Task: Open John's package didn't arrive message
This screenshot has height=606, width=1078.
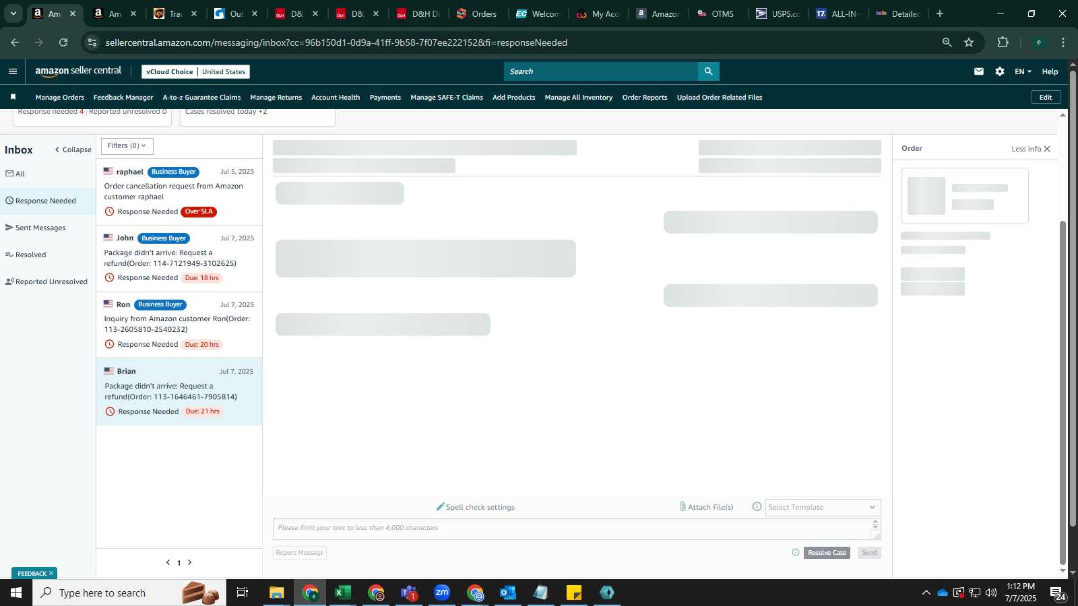Action: click(179, 258)
